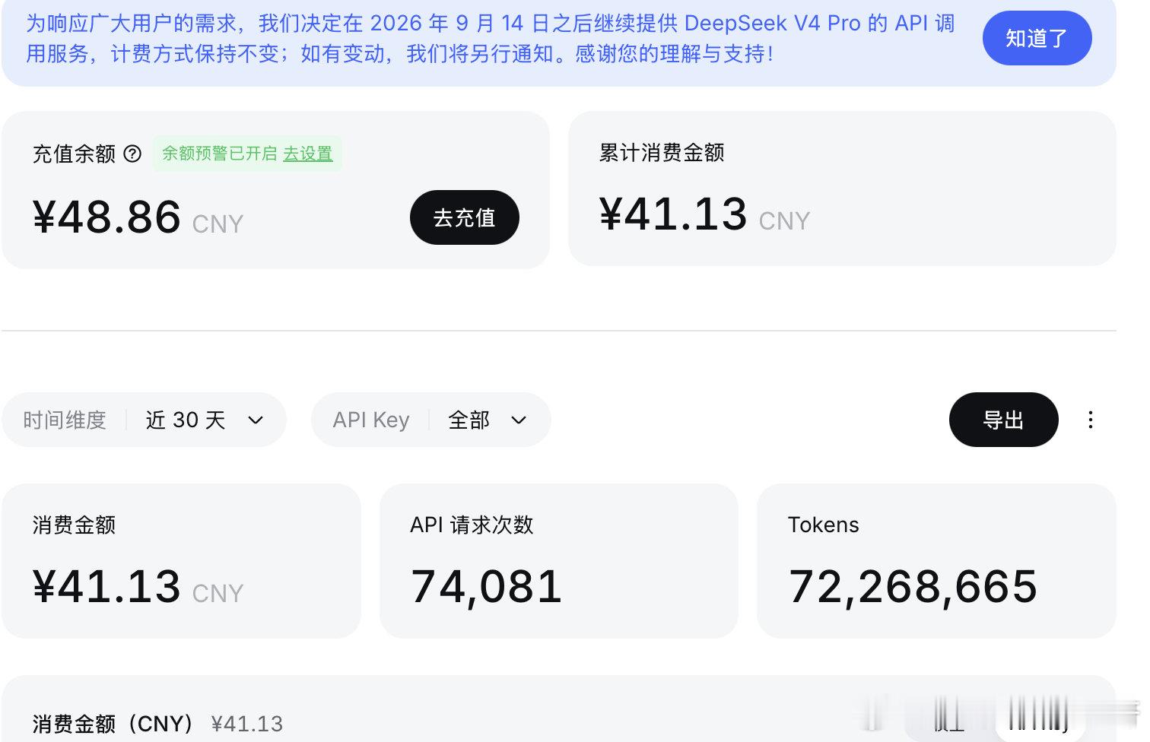Screen dimensions: 1150x742
Task: Dismiss the notice with 知道了 button
Action: tap(1037, 38)
